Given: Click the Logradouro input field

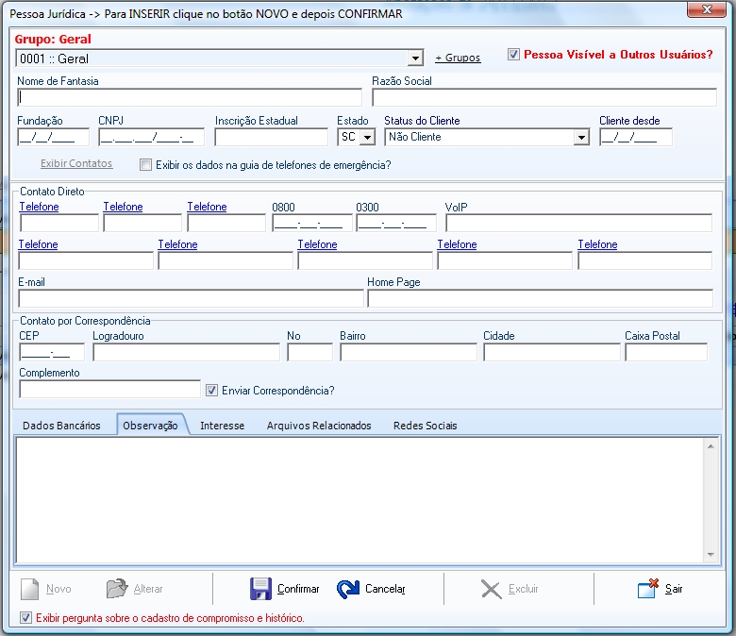Looking at the screenshot, I should [x=186, y=352].
